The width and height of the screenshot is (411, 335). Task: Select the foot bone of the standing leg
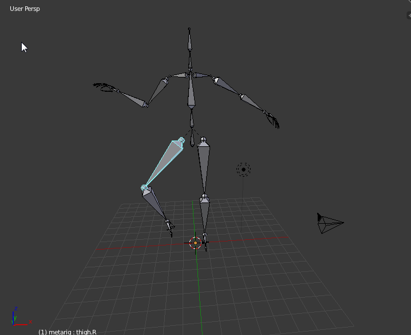click(205, 242)
